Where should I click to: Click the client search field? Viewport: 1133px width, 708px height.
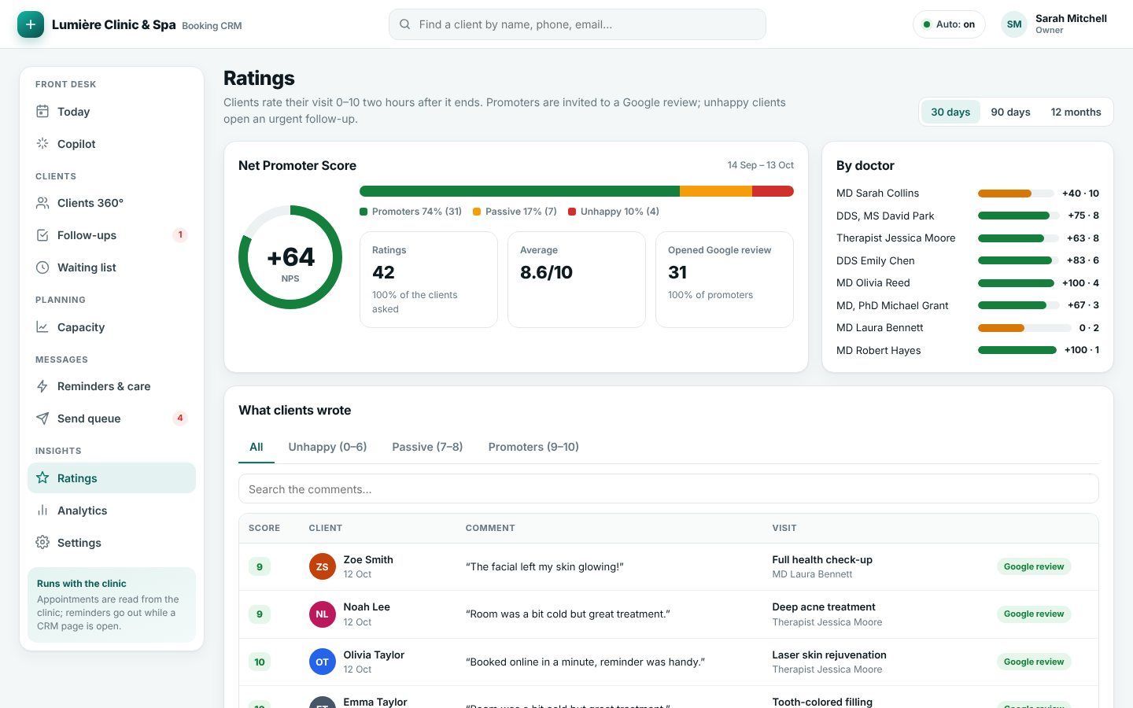[577, 24]
